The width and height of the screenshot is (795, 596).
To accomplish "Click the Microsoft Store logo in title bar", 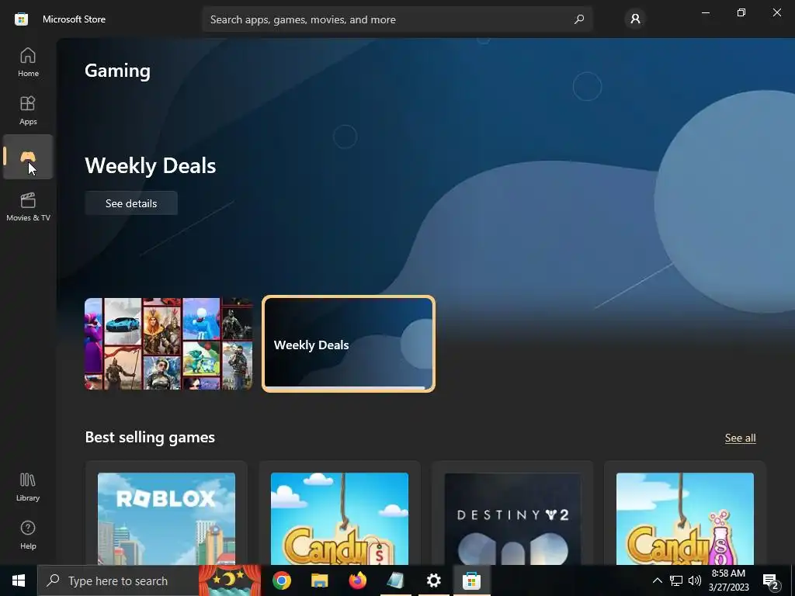I will [x=21, y=19].
